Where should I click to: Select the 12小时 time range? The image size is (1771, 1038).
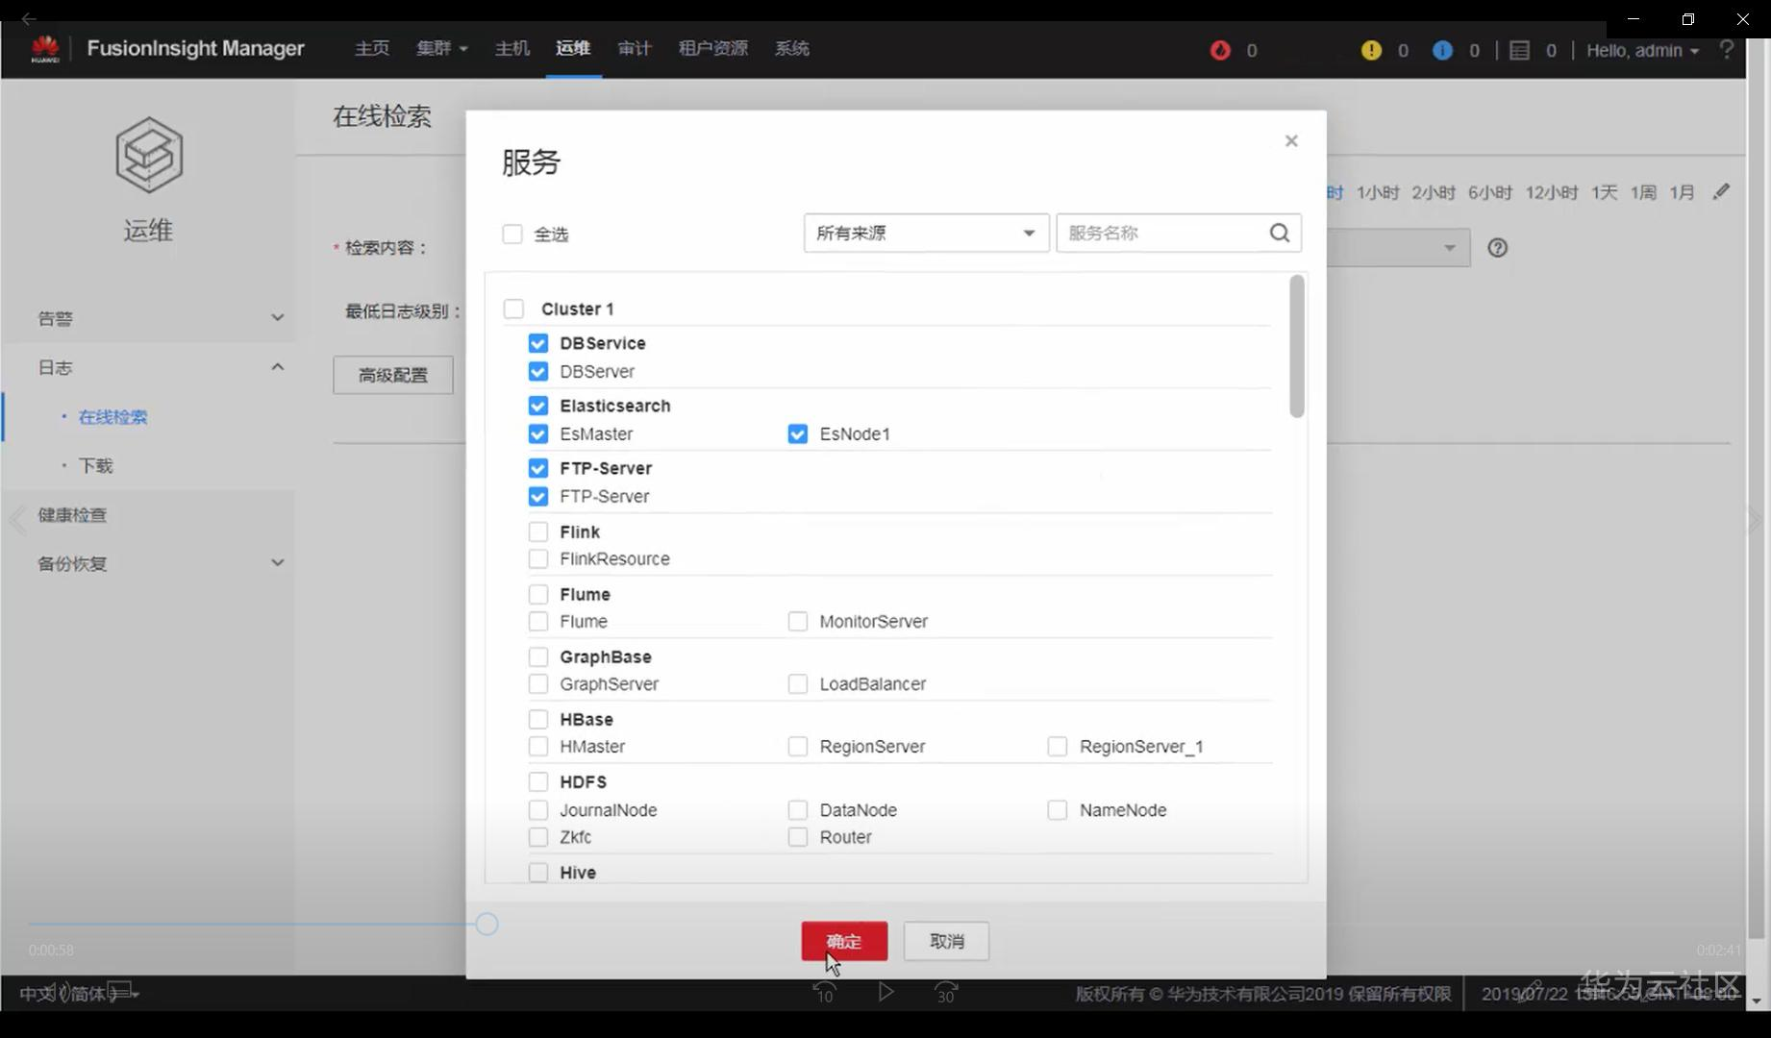pos(1552,193)
